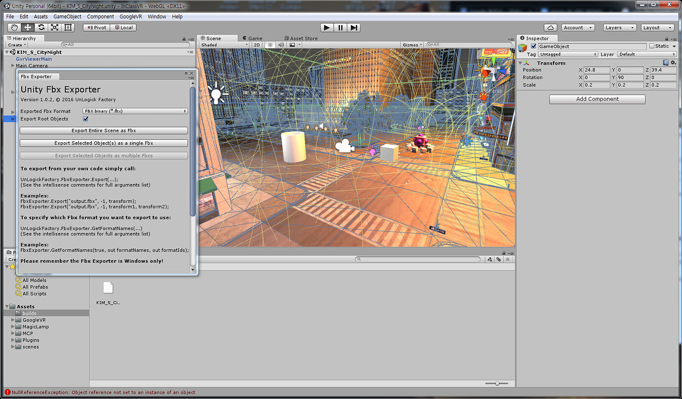This screenshot has width=682, height=399.
Task: Open the GameObject menu
Action: point(67,16)
